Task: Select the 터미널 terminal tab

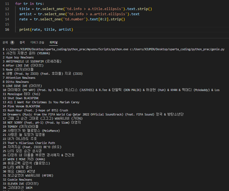Action: [54, 42]
